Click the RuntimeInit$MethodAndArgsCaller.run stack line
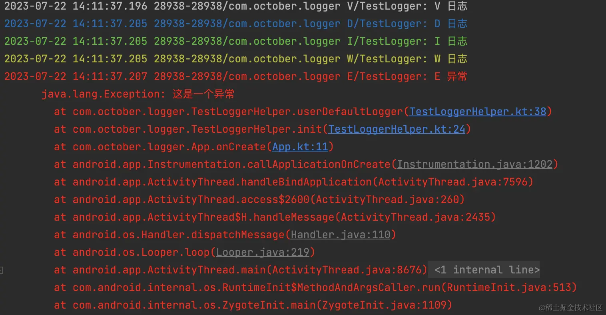 (315, 287)
